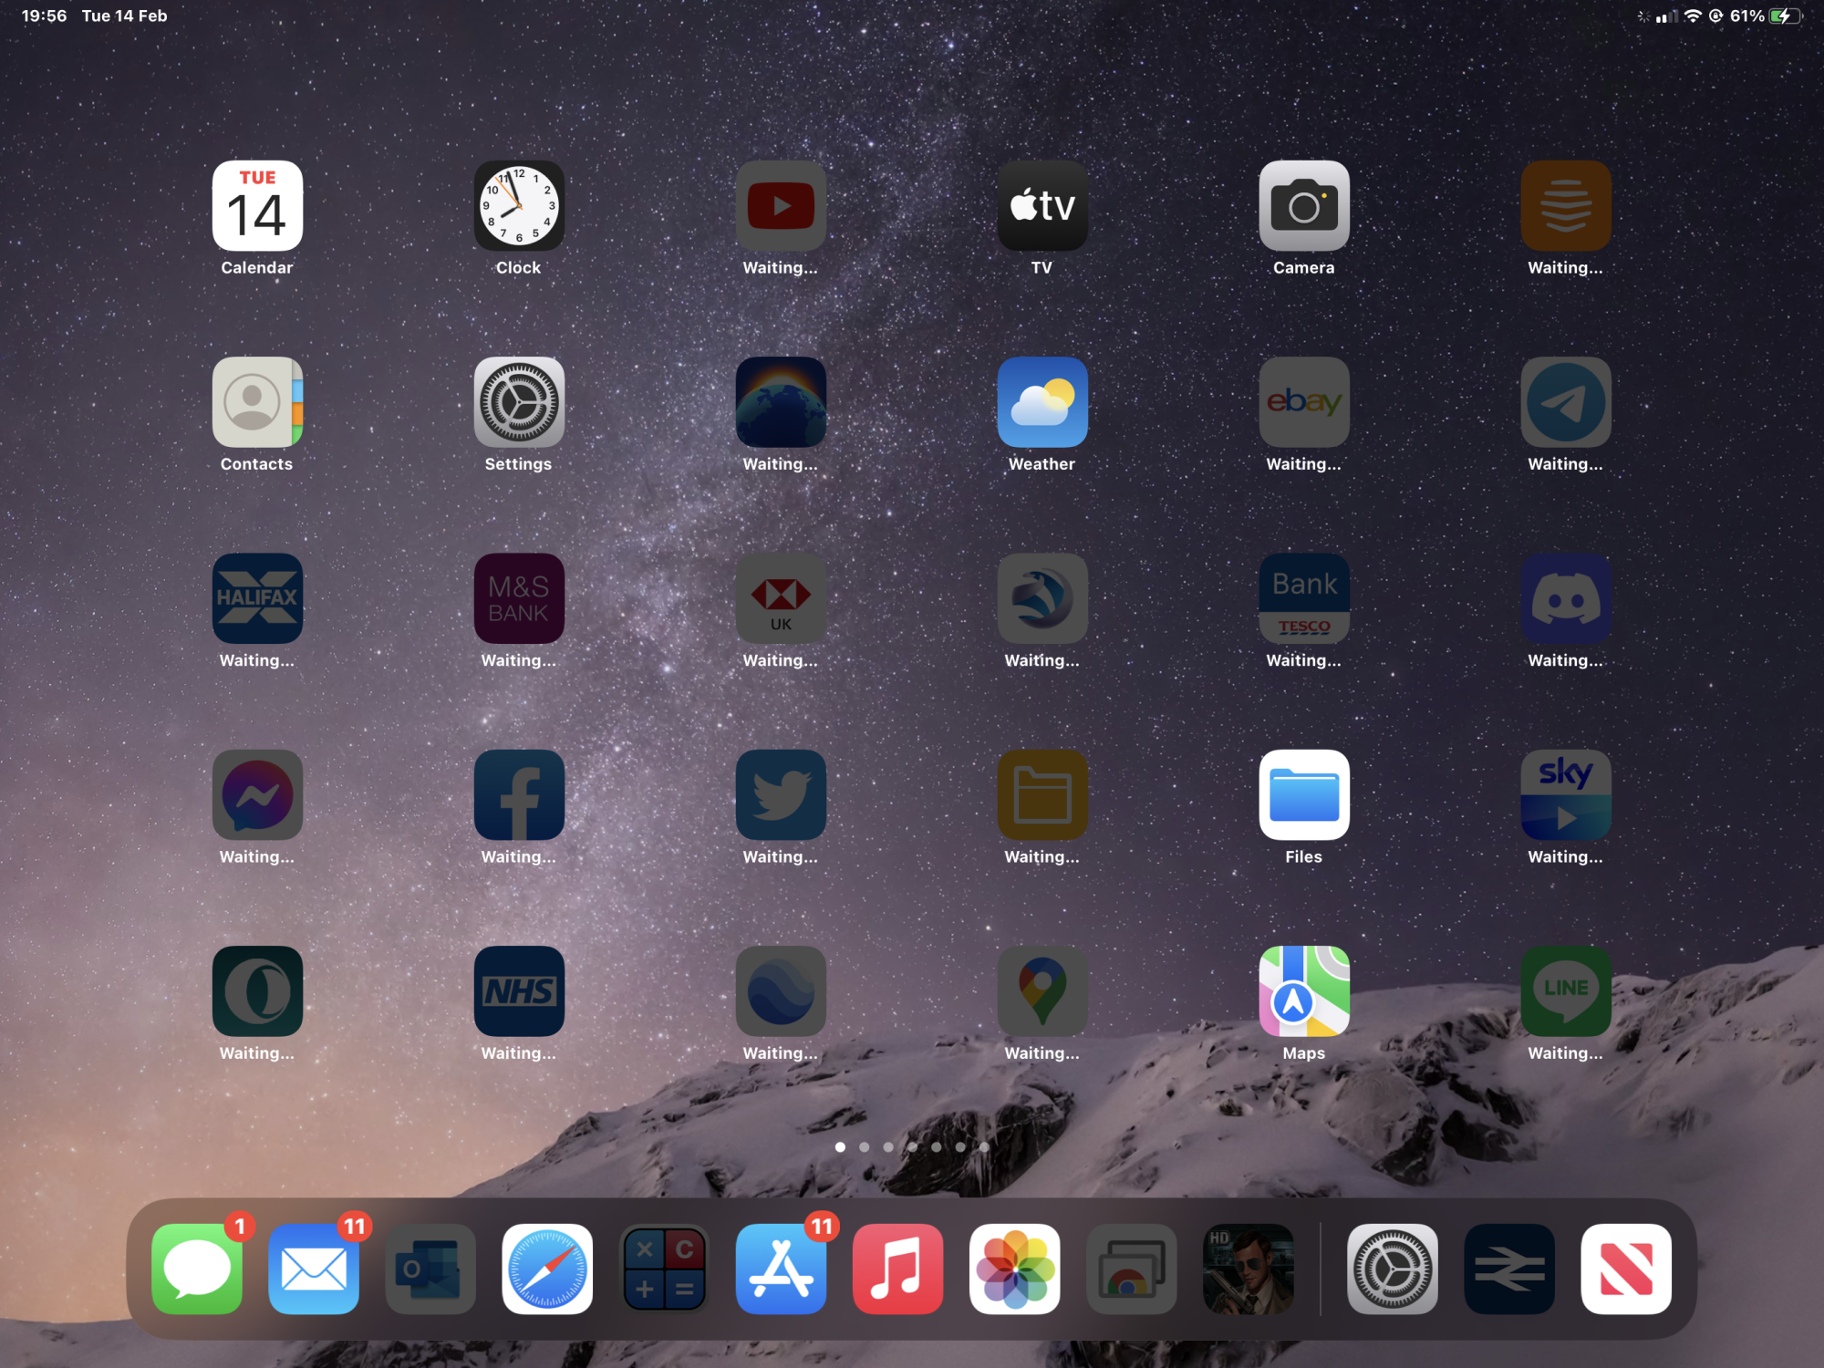
Task: Open Messages from the dock
Action: click(x=197, y=1269)
